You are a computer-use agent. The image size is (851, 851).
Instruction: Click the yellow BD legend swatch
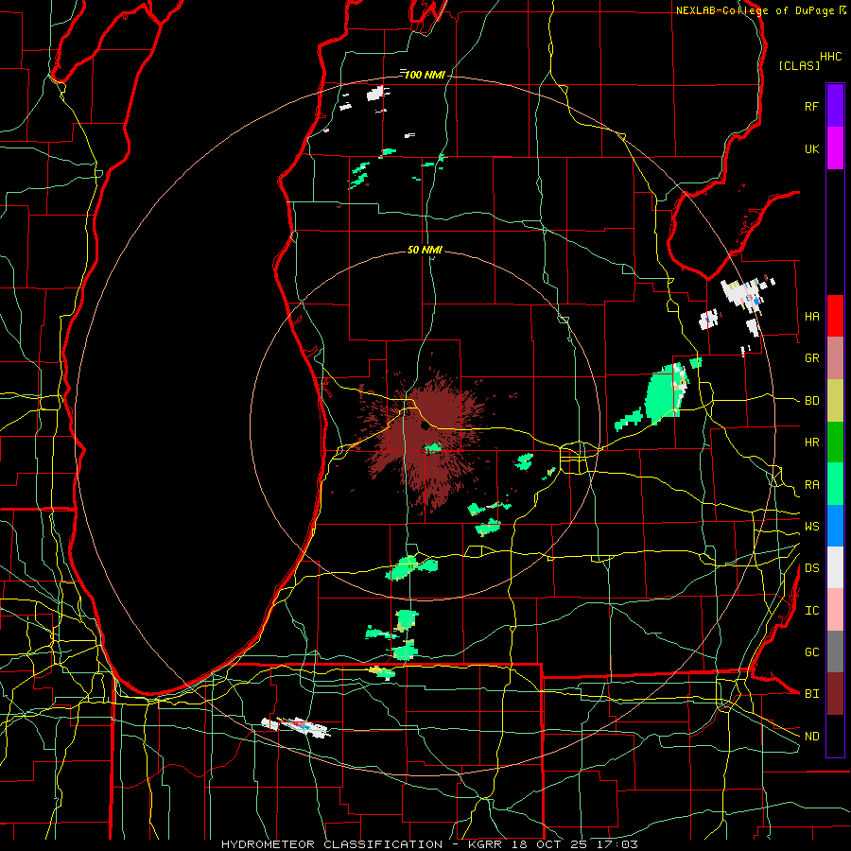(x=835, y=401)
